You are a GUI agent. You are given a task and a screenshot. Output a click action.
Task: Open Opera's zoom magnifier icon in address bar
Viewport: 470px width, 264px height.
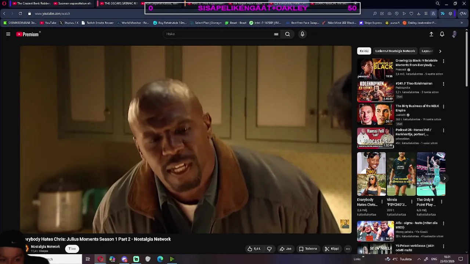pos(375,14)
